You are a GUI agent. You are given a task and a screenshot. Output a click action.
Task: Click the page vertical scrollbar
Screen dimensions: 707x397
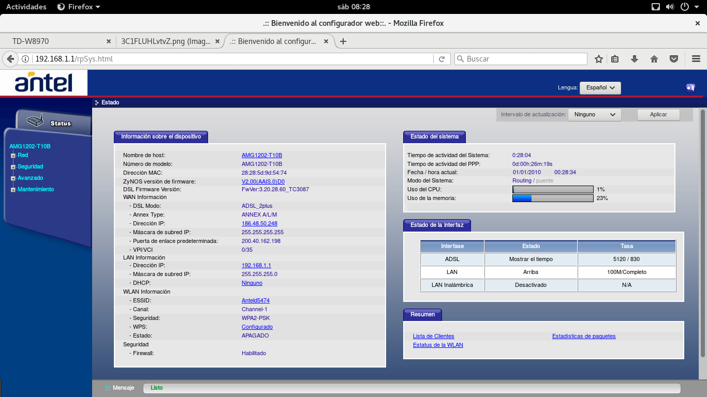(x=703, y=233)
